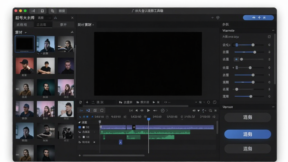Select the framed-picture icon in timeline toolbar
Image resolution: width=288 pixels, height=162 pixels.
pyautogui.click(x=95, y=110)
